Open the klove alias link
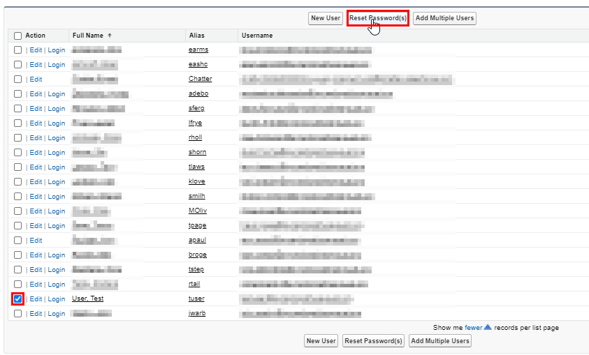The width and height of the screenshot is (589, 355). pos(197,181)
